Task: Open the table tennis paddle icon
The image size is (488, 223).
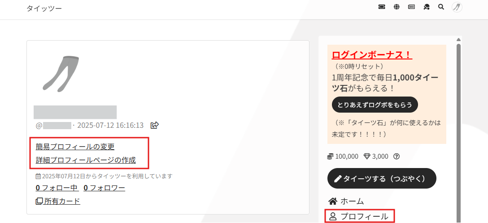Action: (427, 7)
